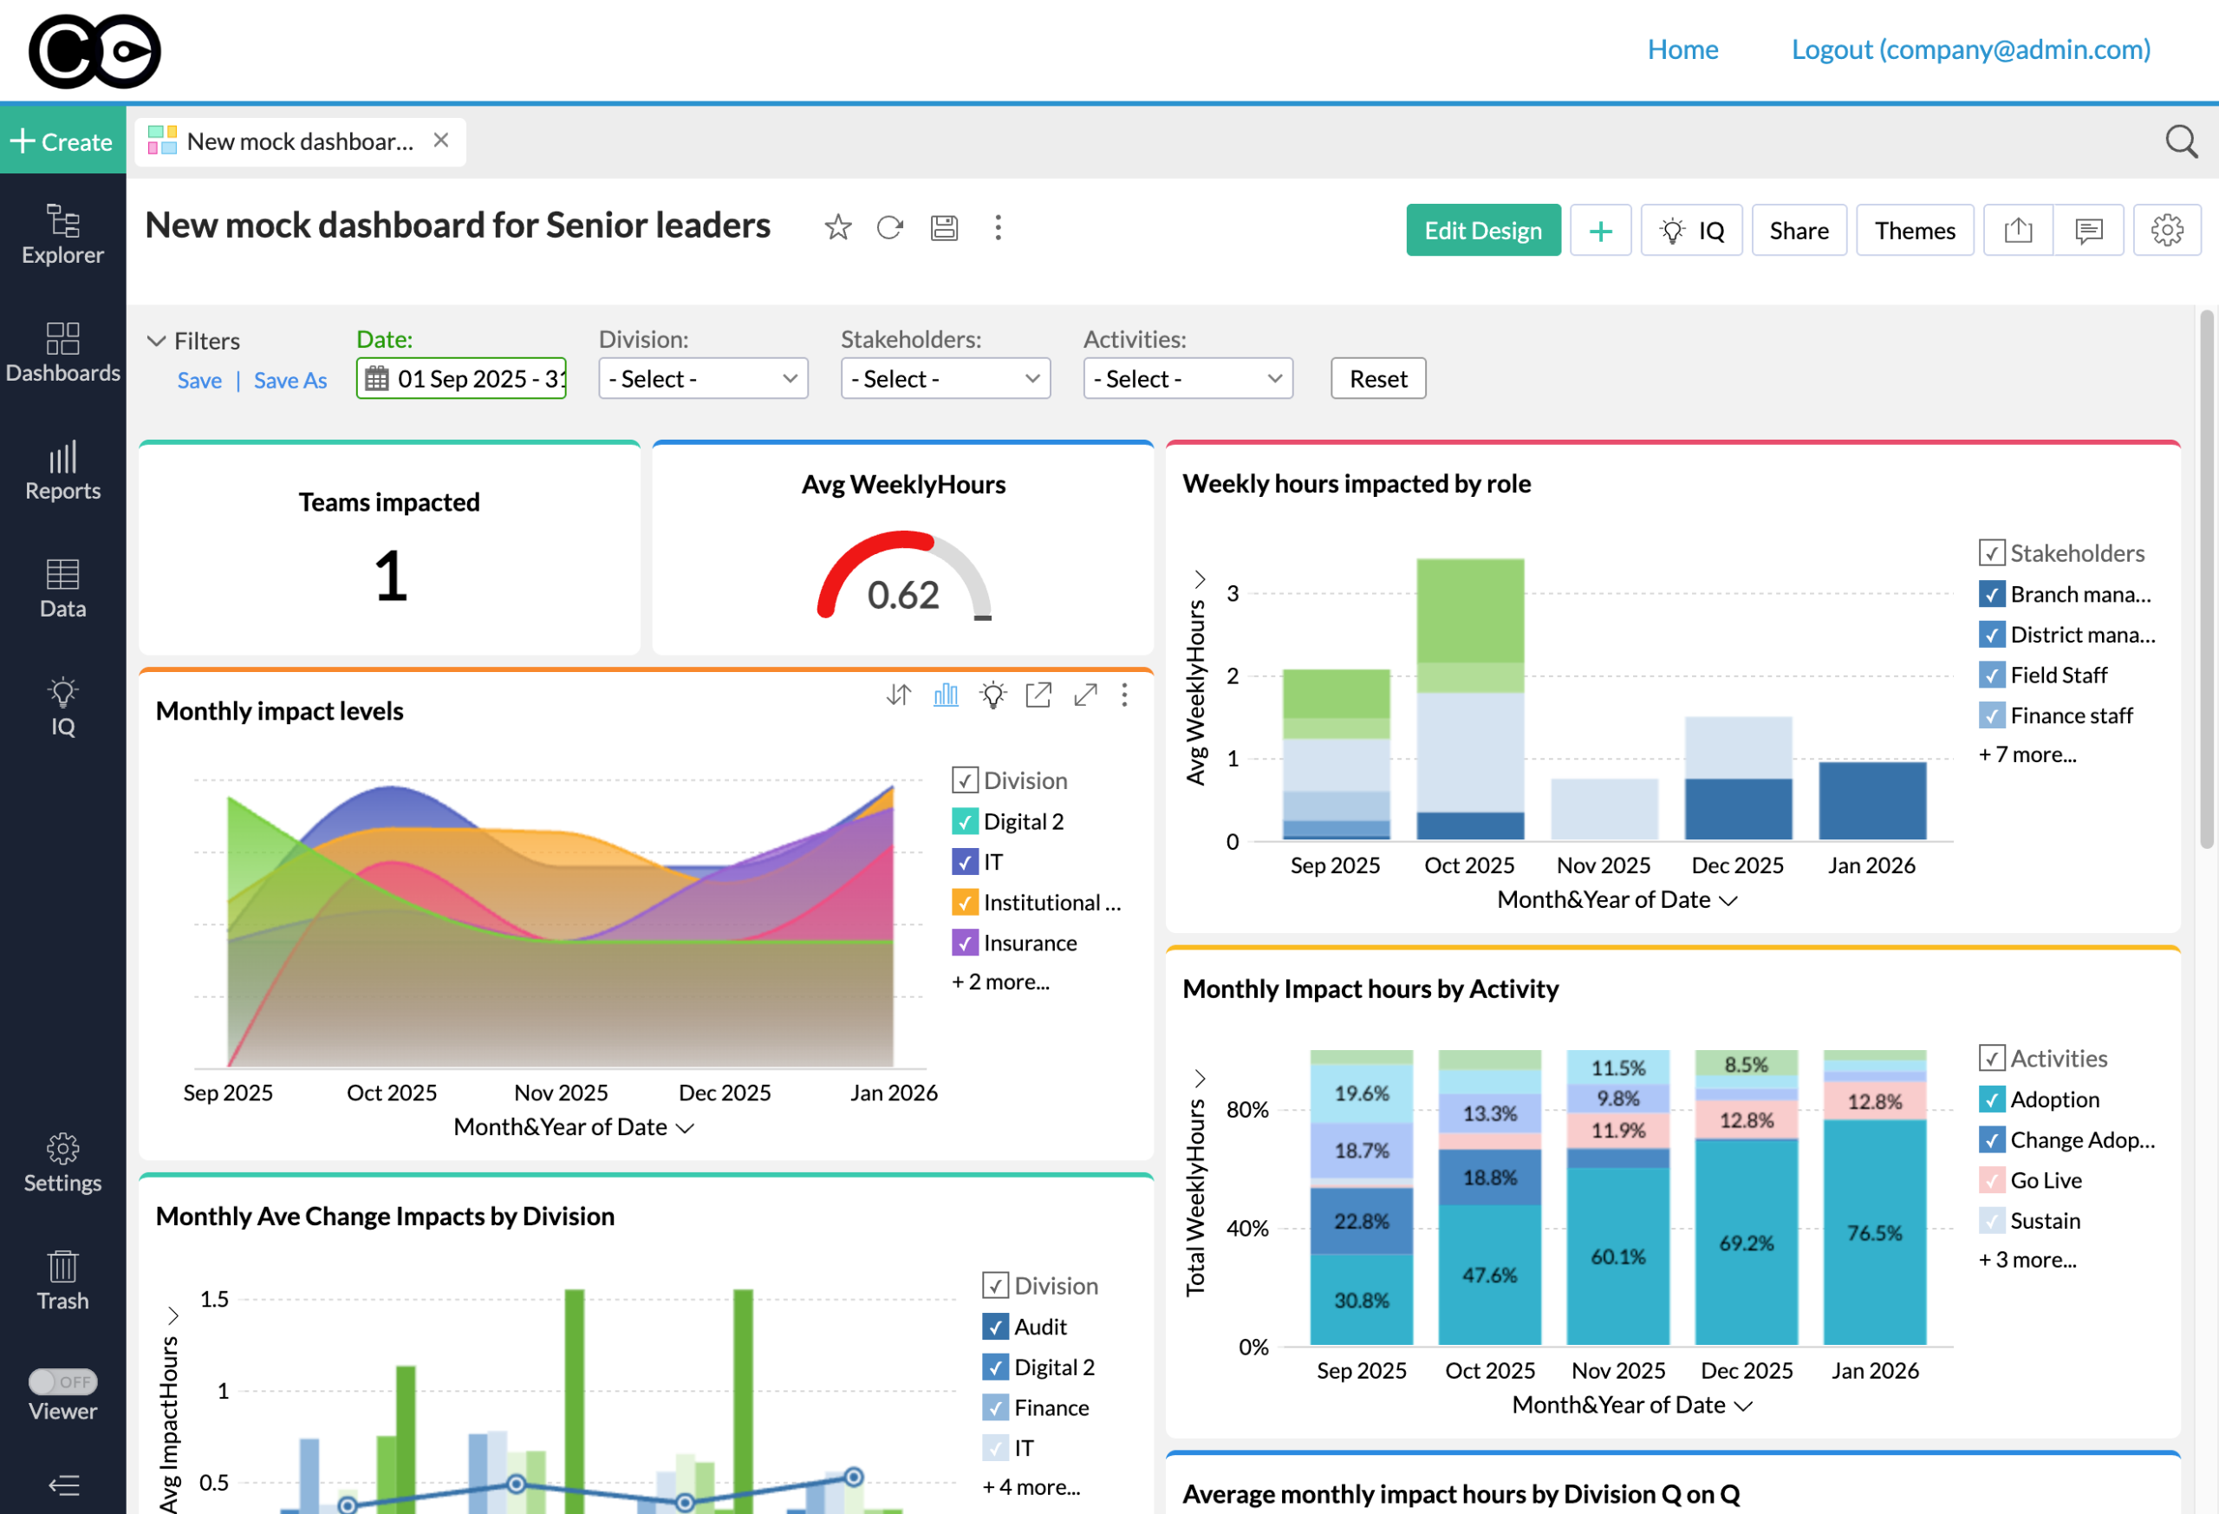Maximize the Monthly impact levels chart

pos(1084,695)
